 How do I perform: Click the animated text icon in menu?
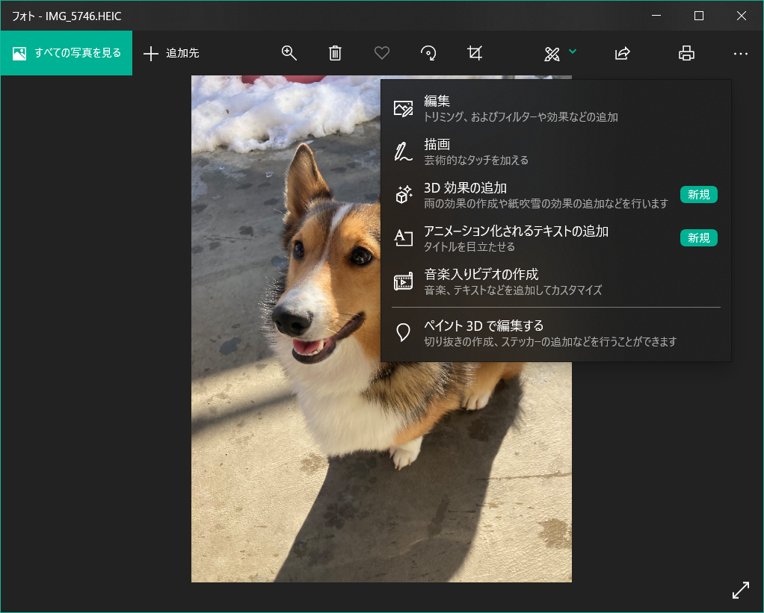403,238
